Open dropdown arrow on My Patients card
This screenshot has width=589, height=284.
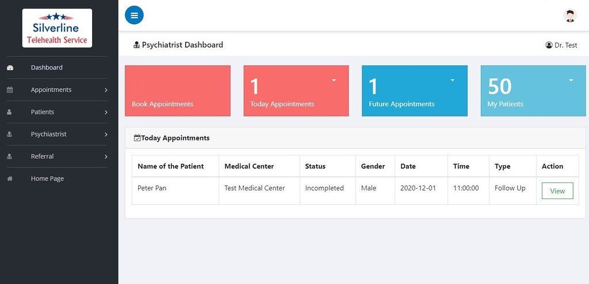coord(571,80)
